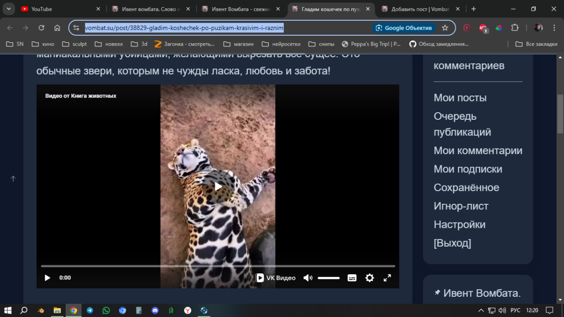Open the 'Сохранённое' section
The image size is (564, 317).
(467, 188)
